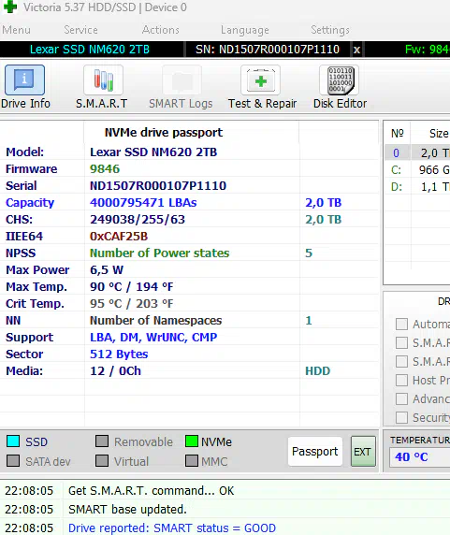Click the green EXT button

pyautogui.click(x=363, y=452)
